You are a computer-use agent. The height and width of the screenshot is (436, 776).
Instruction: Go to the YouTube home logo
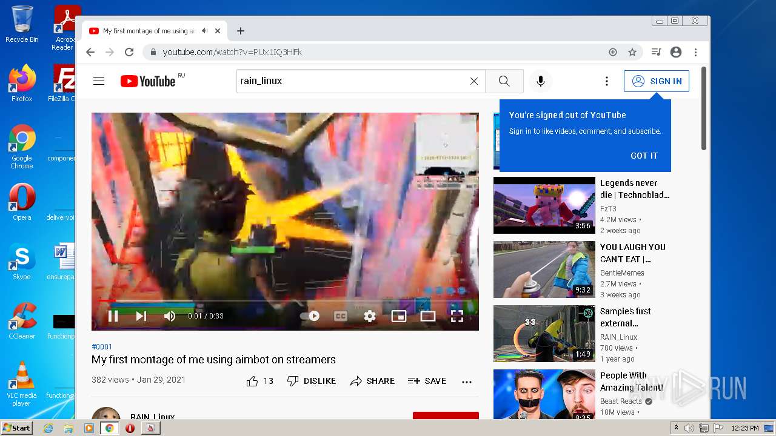[x=148, y=81]
